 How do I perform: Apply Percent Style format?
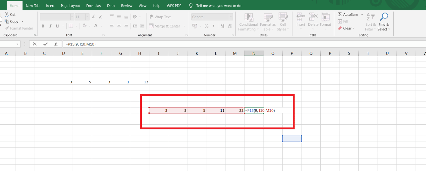(x=206, y=26)
